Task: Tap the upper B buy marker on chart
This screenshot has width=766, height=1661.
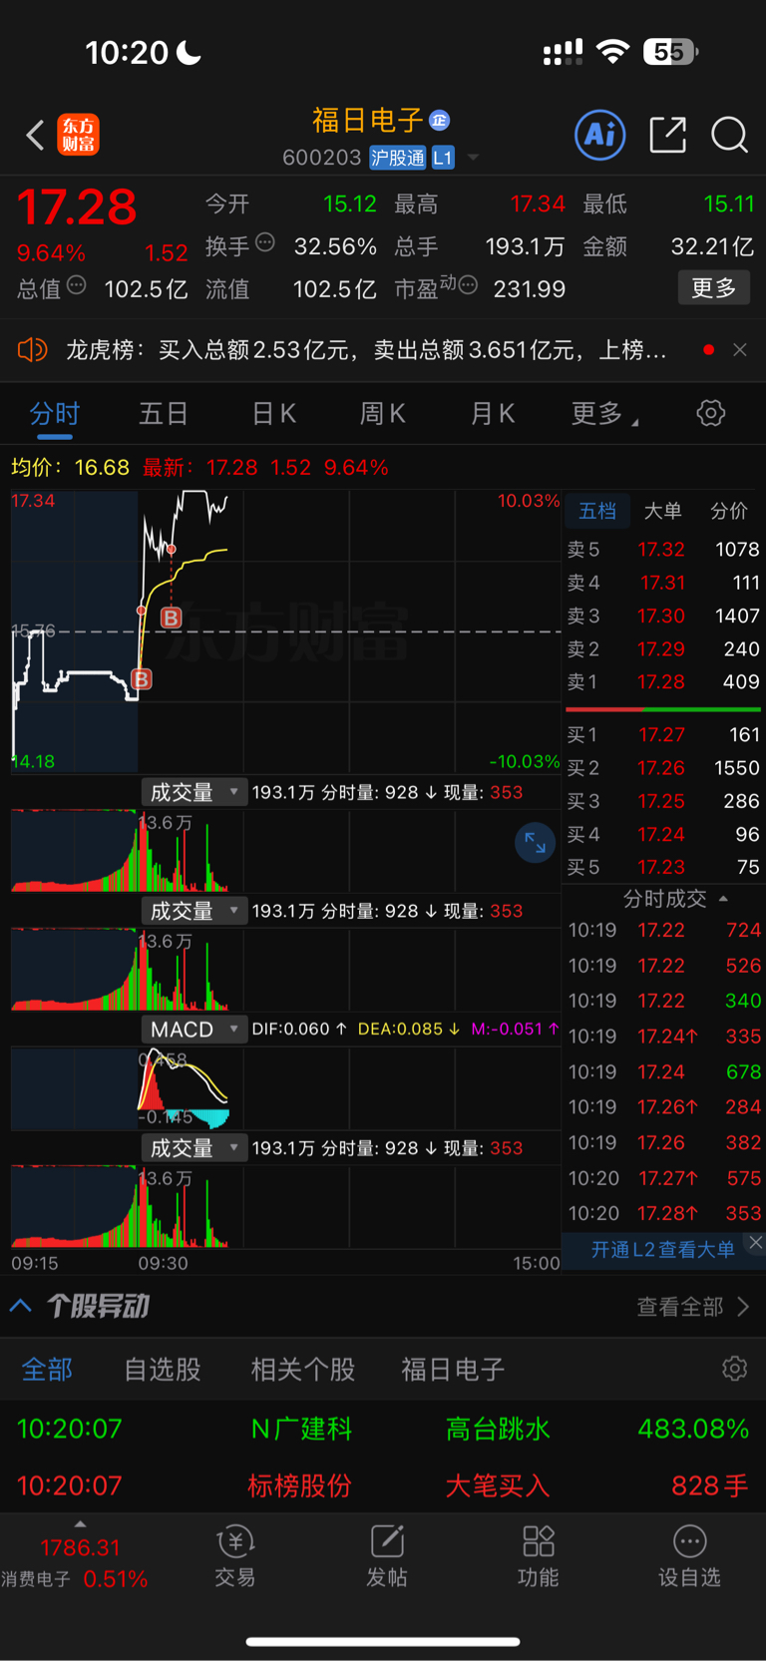Action: 172,619
